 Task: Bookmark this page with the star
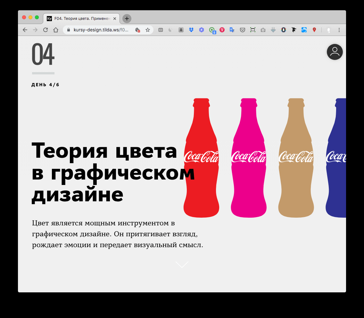[148, 30]
